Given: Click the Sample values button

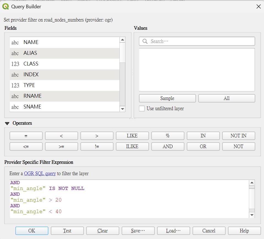Looking at the screenshot, I should [x=167, y=98].
